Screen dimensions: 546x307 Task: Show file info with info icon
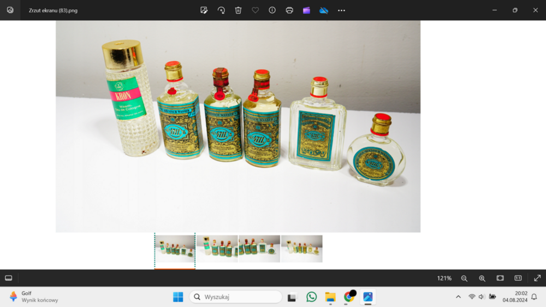pyautogui.click(x=272, y=10)
